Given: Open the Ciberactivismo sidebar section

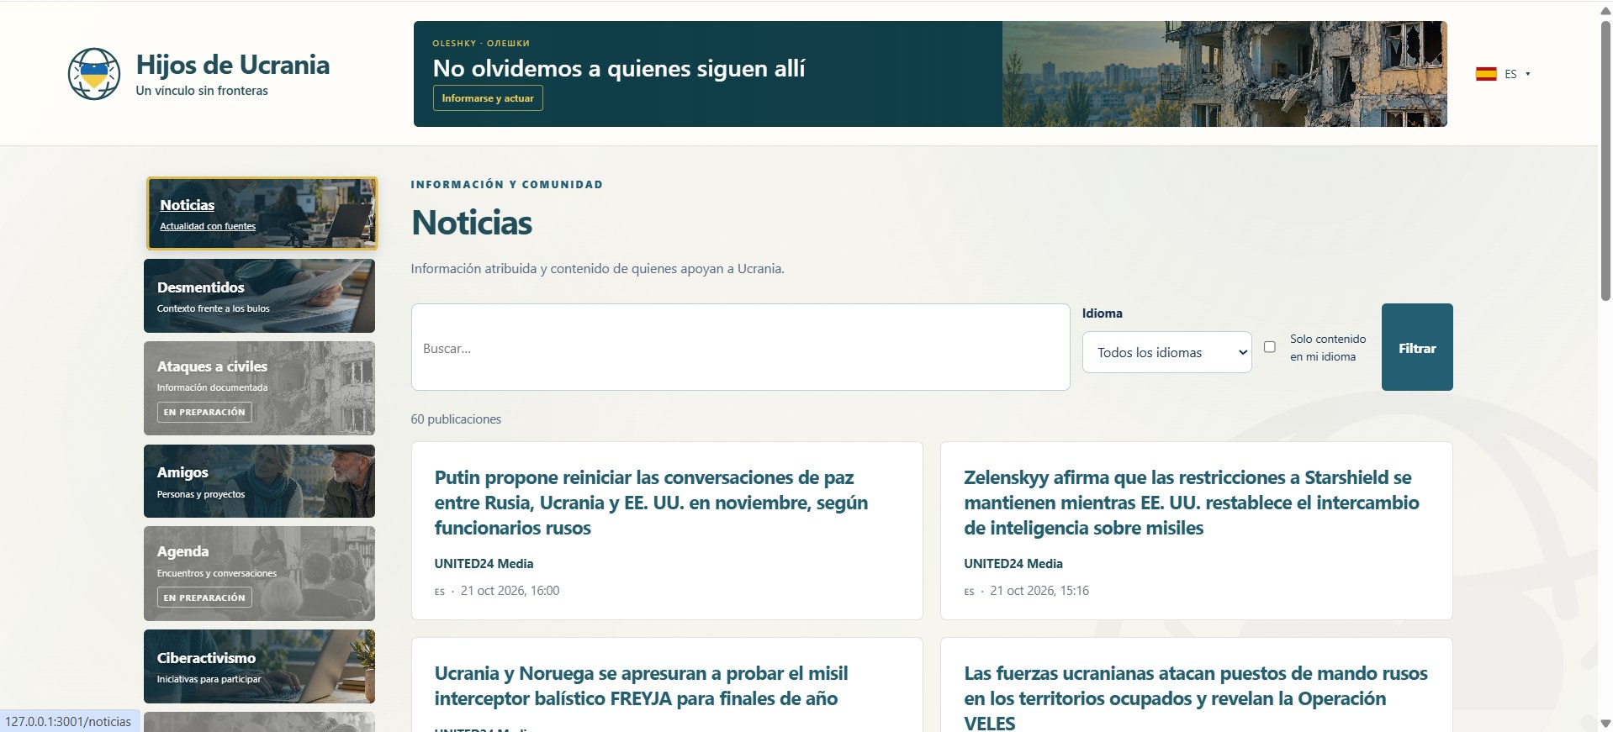Looking at the screenshot, I should [x=259, y=666].
